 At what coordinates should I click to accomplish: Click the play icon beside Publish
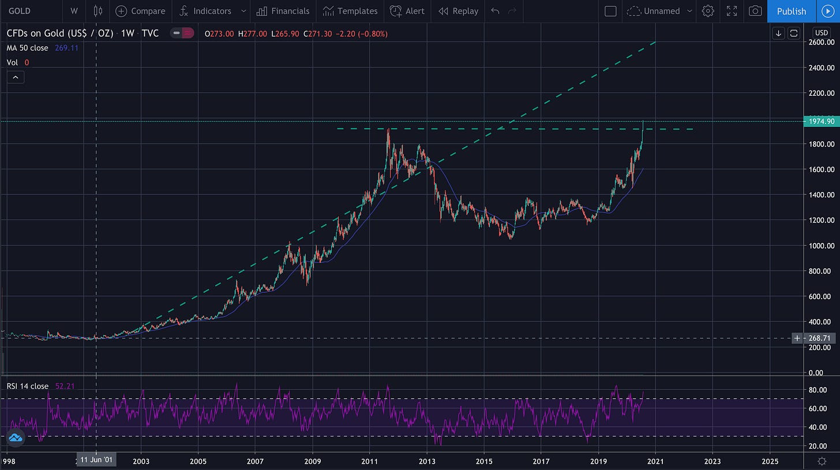[828, 11]
